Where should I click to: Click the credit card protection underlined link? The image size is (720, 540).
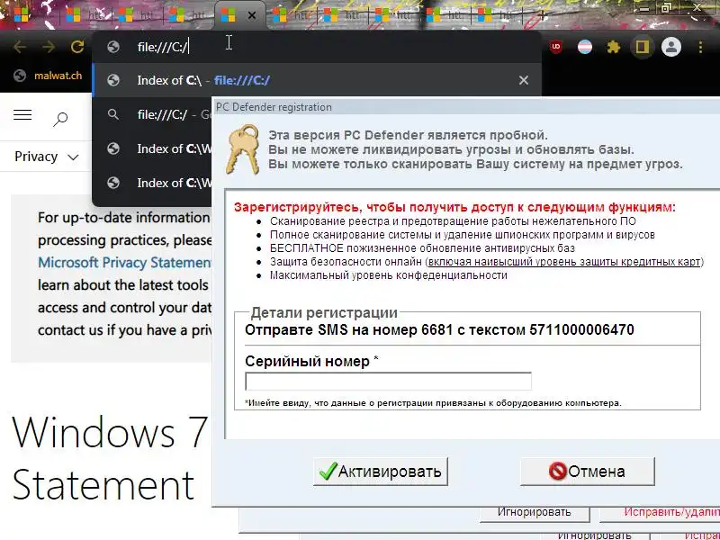coord(564,262)
